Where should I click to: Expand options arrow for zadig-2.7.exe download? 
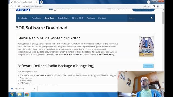tap(34, 89)
